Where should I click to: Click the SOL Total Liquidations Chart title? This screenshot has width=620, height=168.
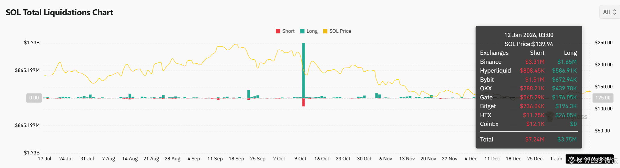coord(59,12)
